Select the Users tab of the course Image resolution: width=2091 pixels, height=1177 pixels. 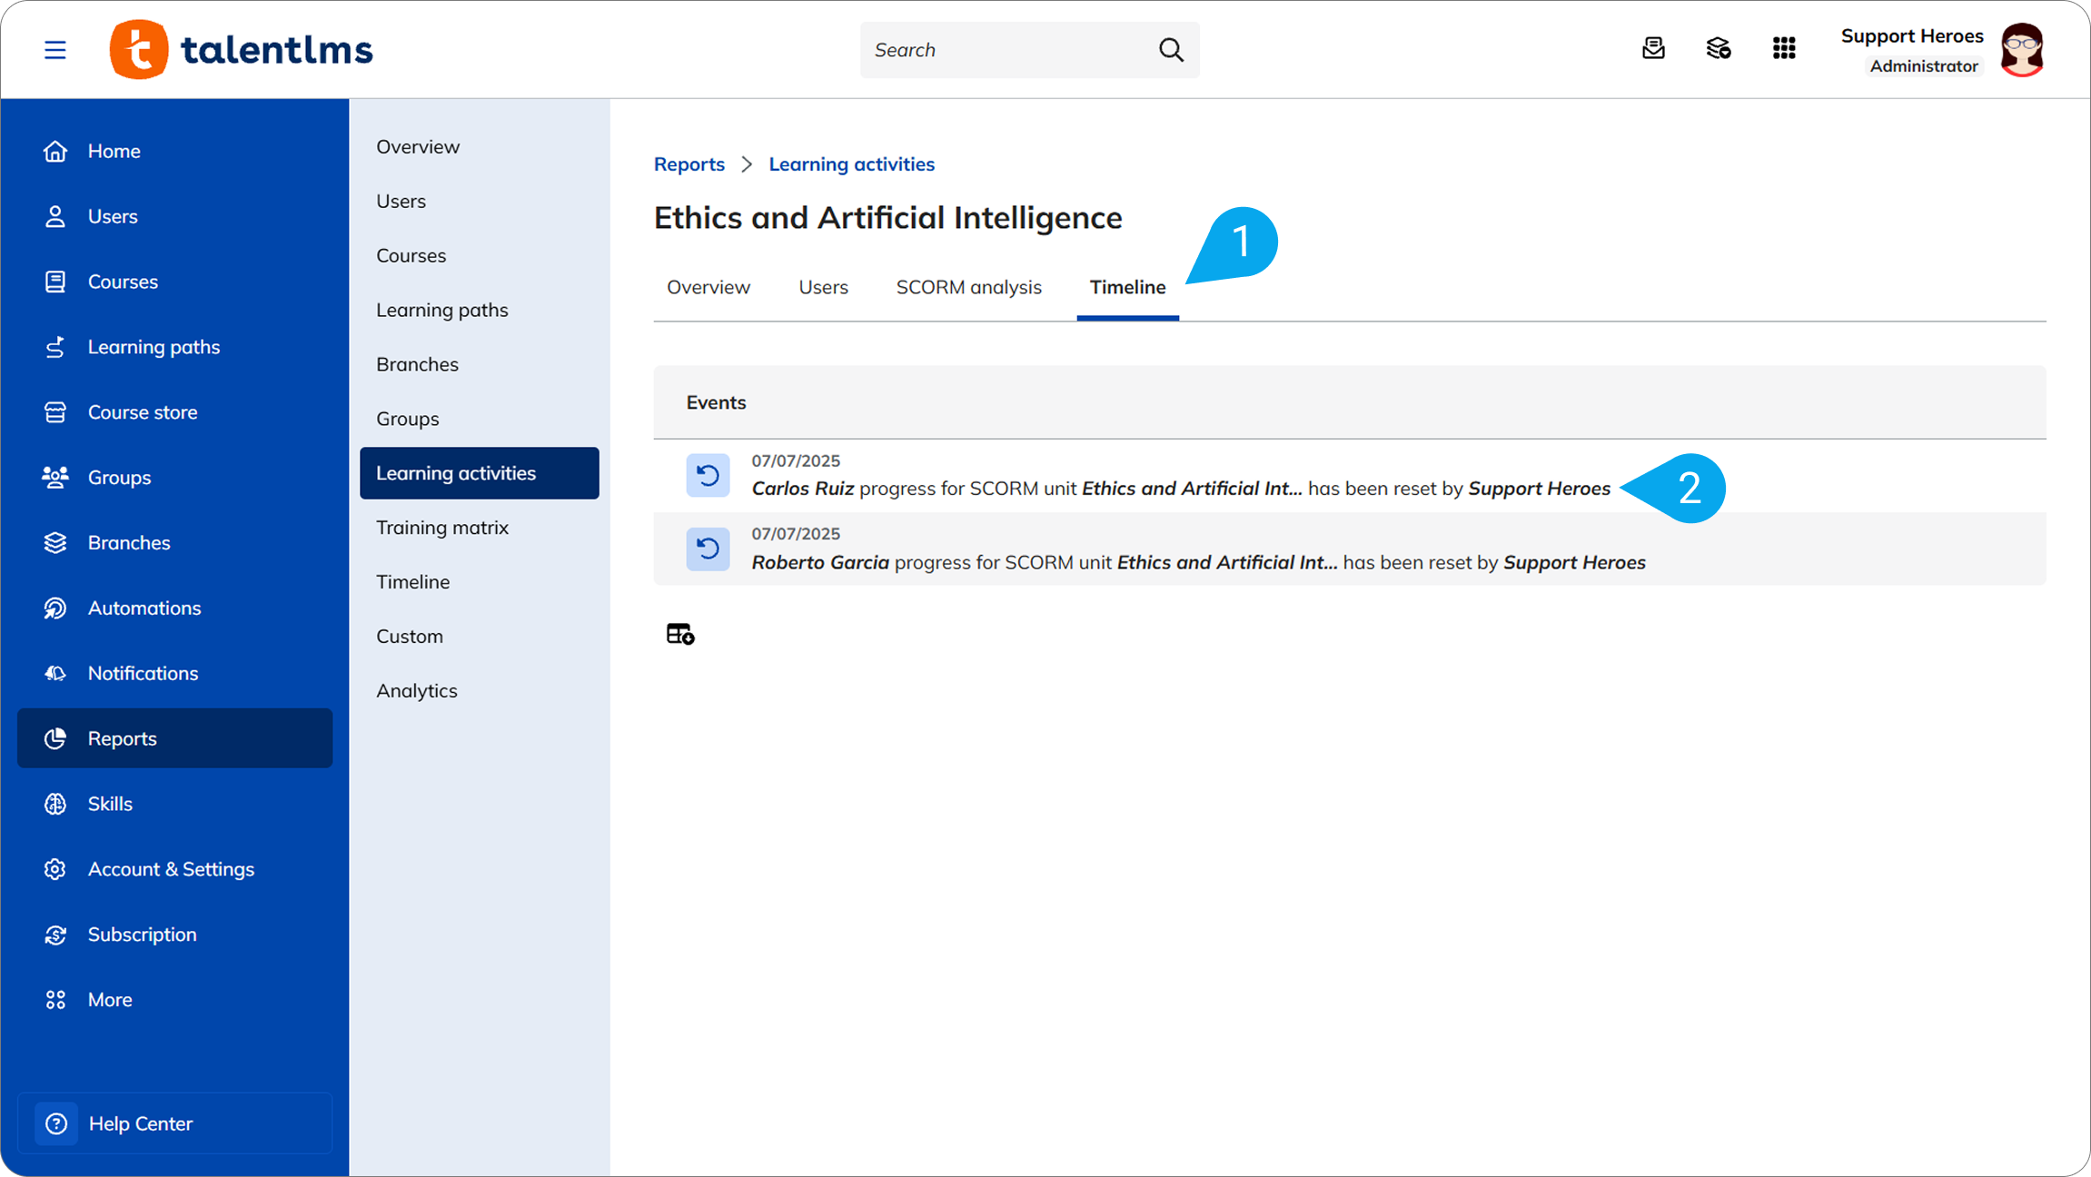823,287
